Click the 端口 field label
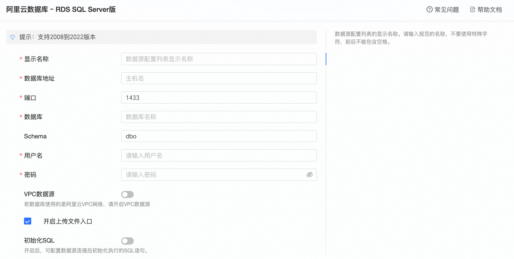The image size is (514, 259). point(30,98)
